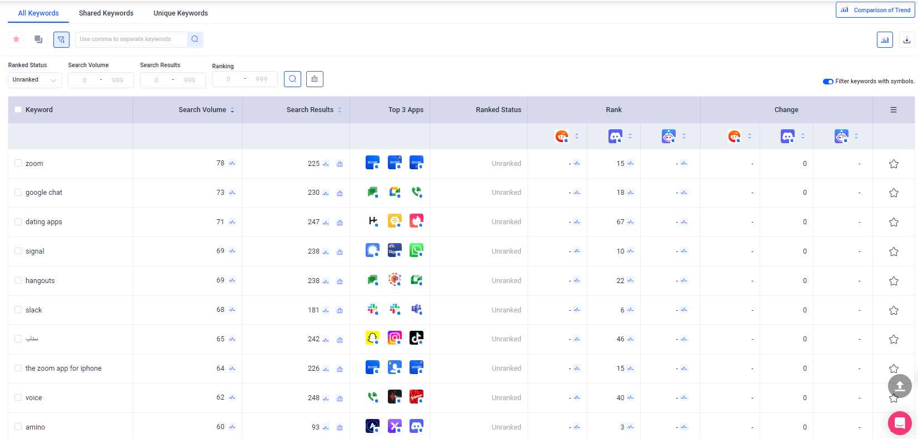Sort third app Change column arrows
The width and height of the screenshot is (918, 439).
[x=856, y=137]
